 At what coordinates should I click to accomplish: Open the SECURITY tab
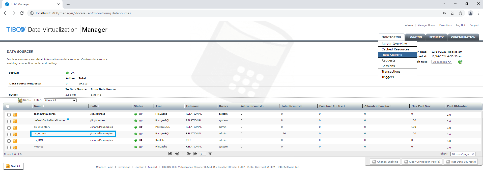coord(436,37)
